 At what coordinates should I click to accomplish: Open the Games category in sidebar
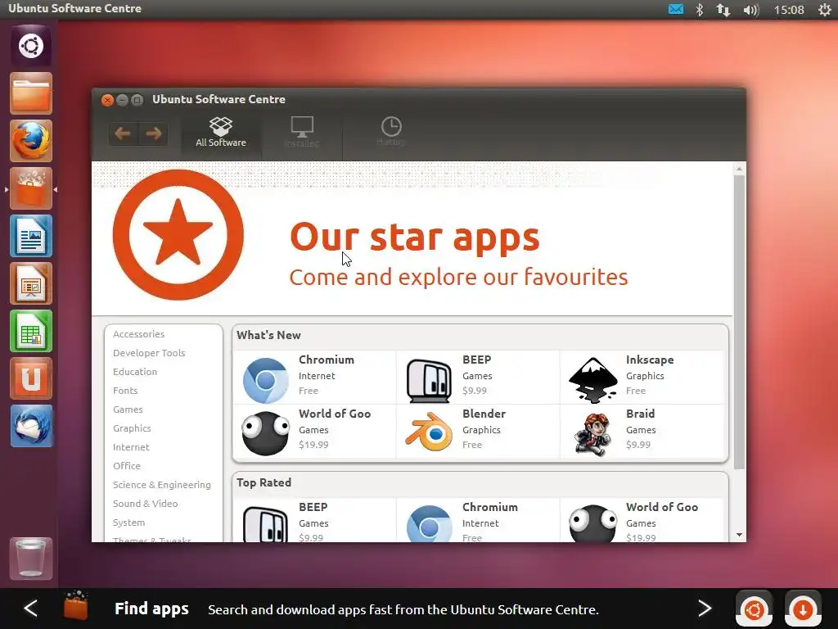tap(128, 410)
